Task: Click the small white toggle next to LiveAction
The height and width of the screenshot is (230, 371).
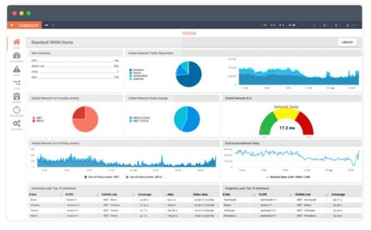Action: (47, 25)
